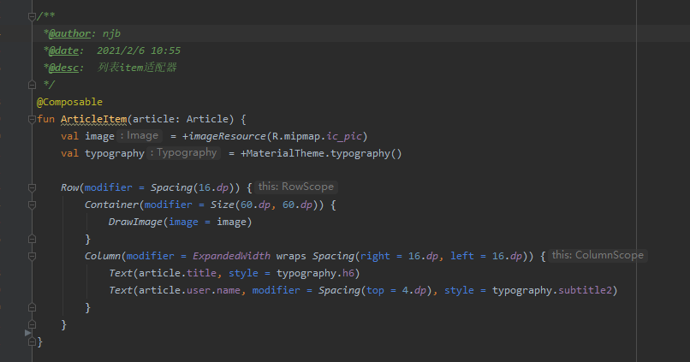The image size is (690, 362).
Task: Click fold end marker closing Column block
Action: coord(32,307)
